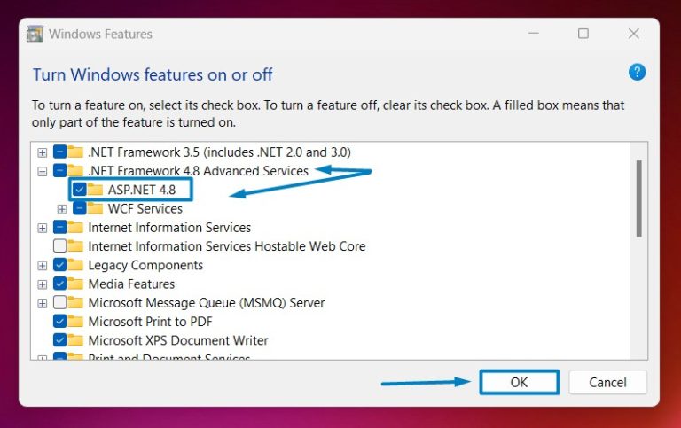Click the Legacy Components folder icon
The width and height of the screenshot is (681, 428).
pos(75,265)
